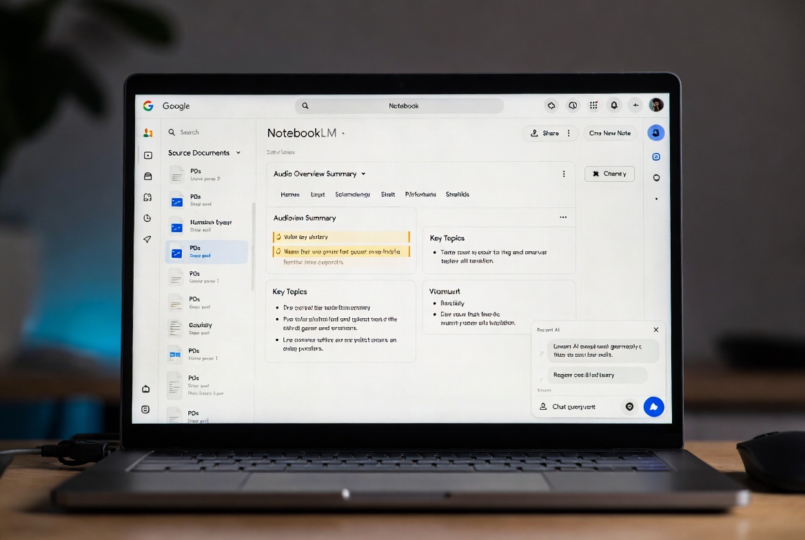Click the person icon in the chat input
Screen dimensions: 805x540
543,406
